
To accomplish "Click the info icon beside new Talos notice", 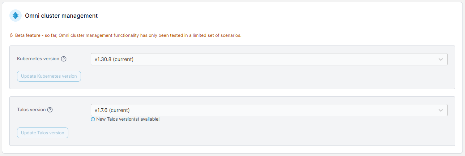I will click(93, 119).
